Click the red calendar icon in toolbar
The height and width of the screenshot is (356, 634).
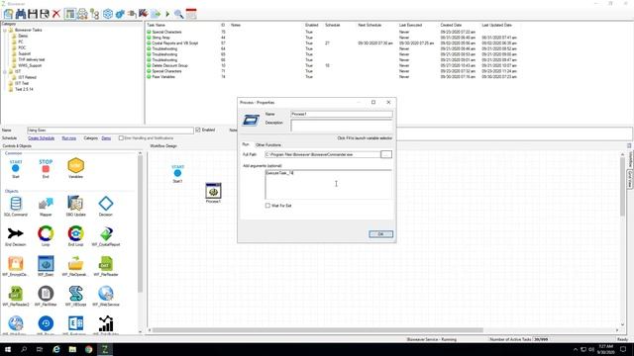[191, 14]
